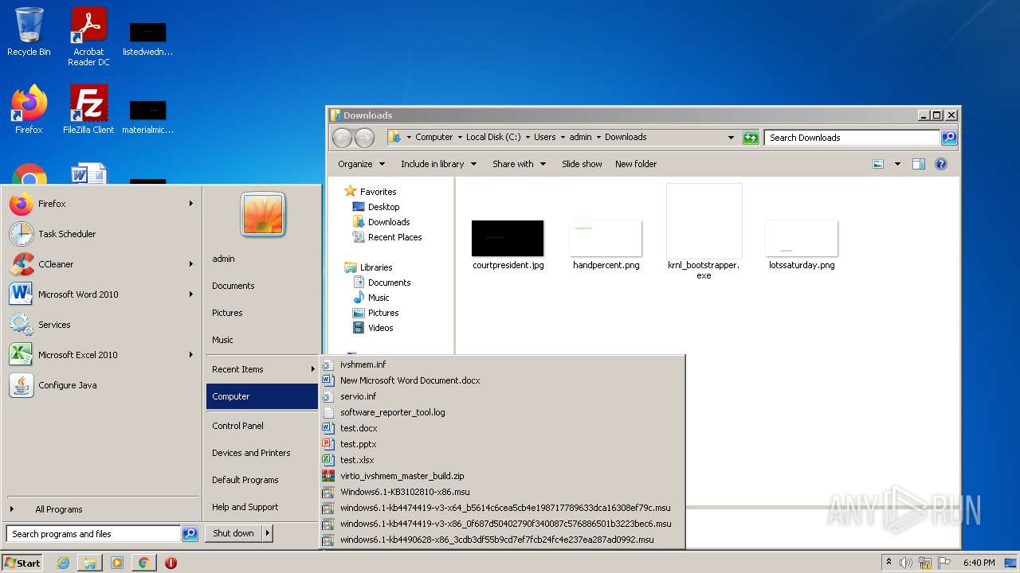The image size is (1020, 573).
Task: Open recent New Microsoft Word Document.docx
Action: pyautogui.click(x=502, y=380)
